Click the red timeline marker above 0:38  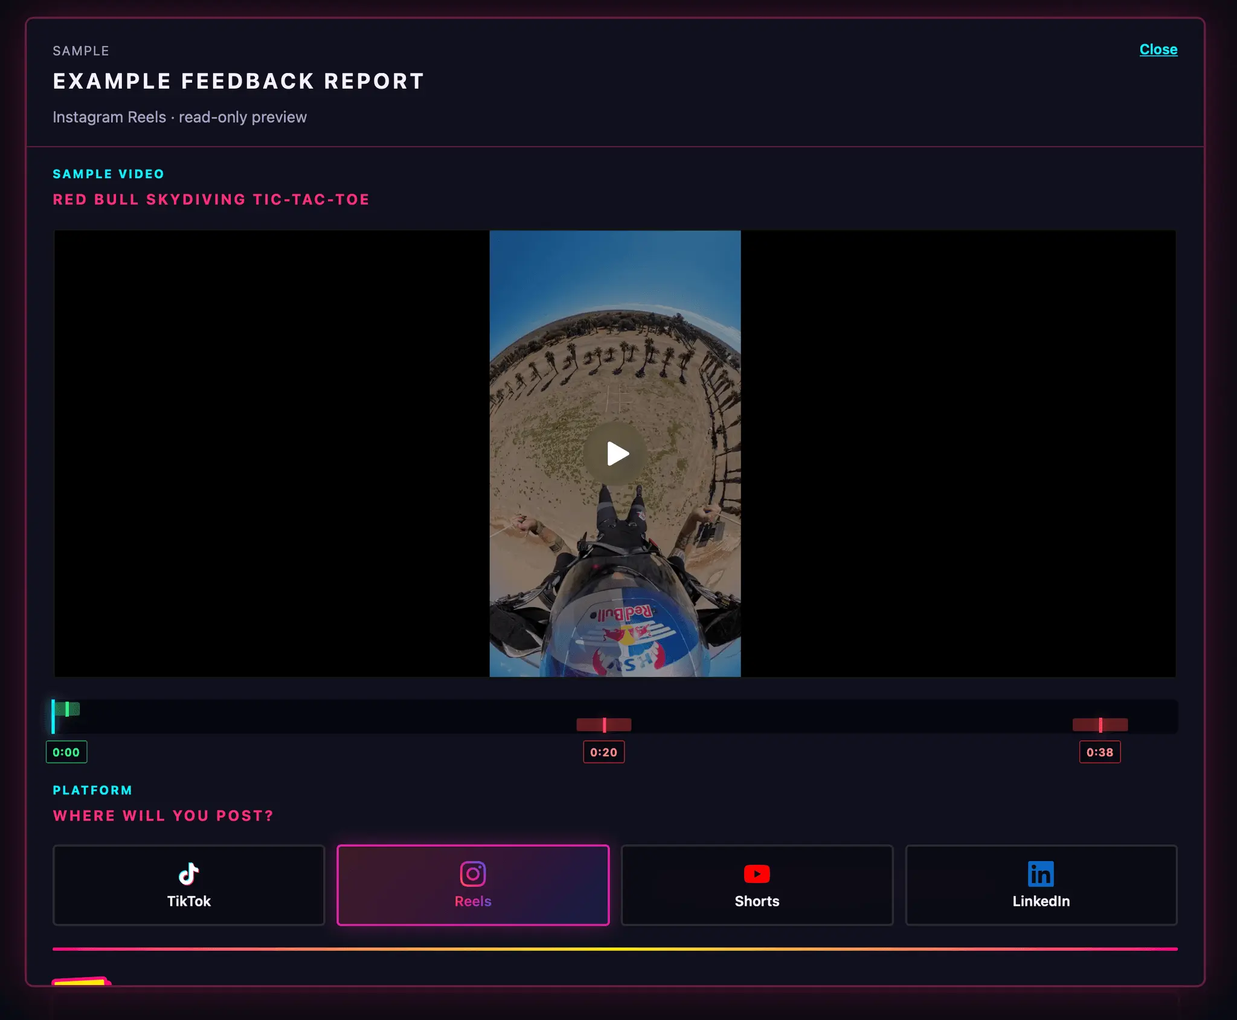1100,725
